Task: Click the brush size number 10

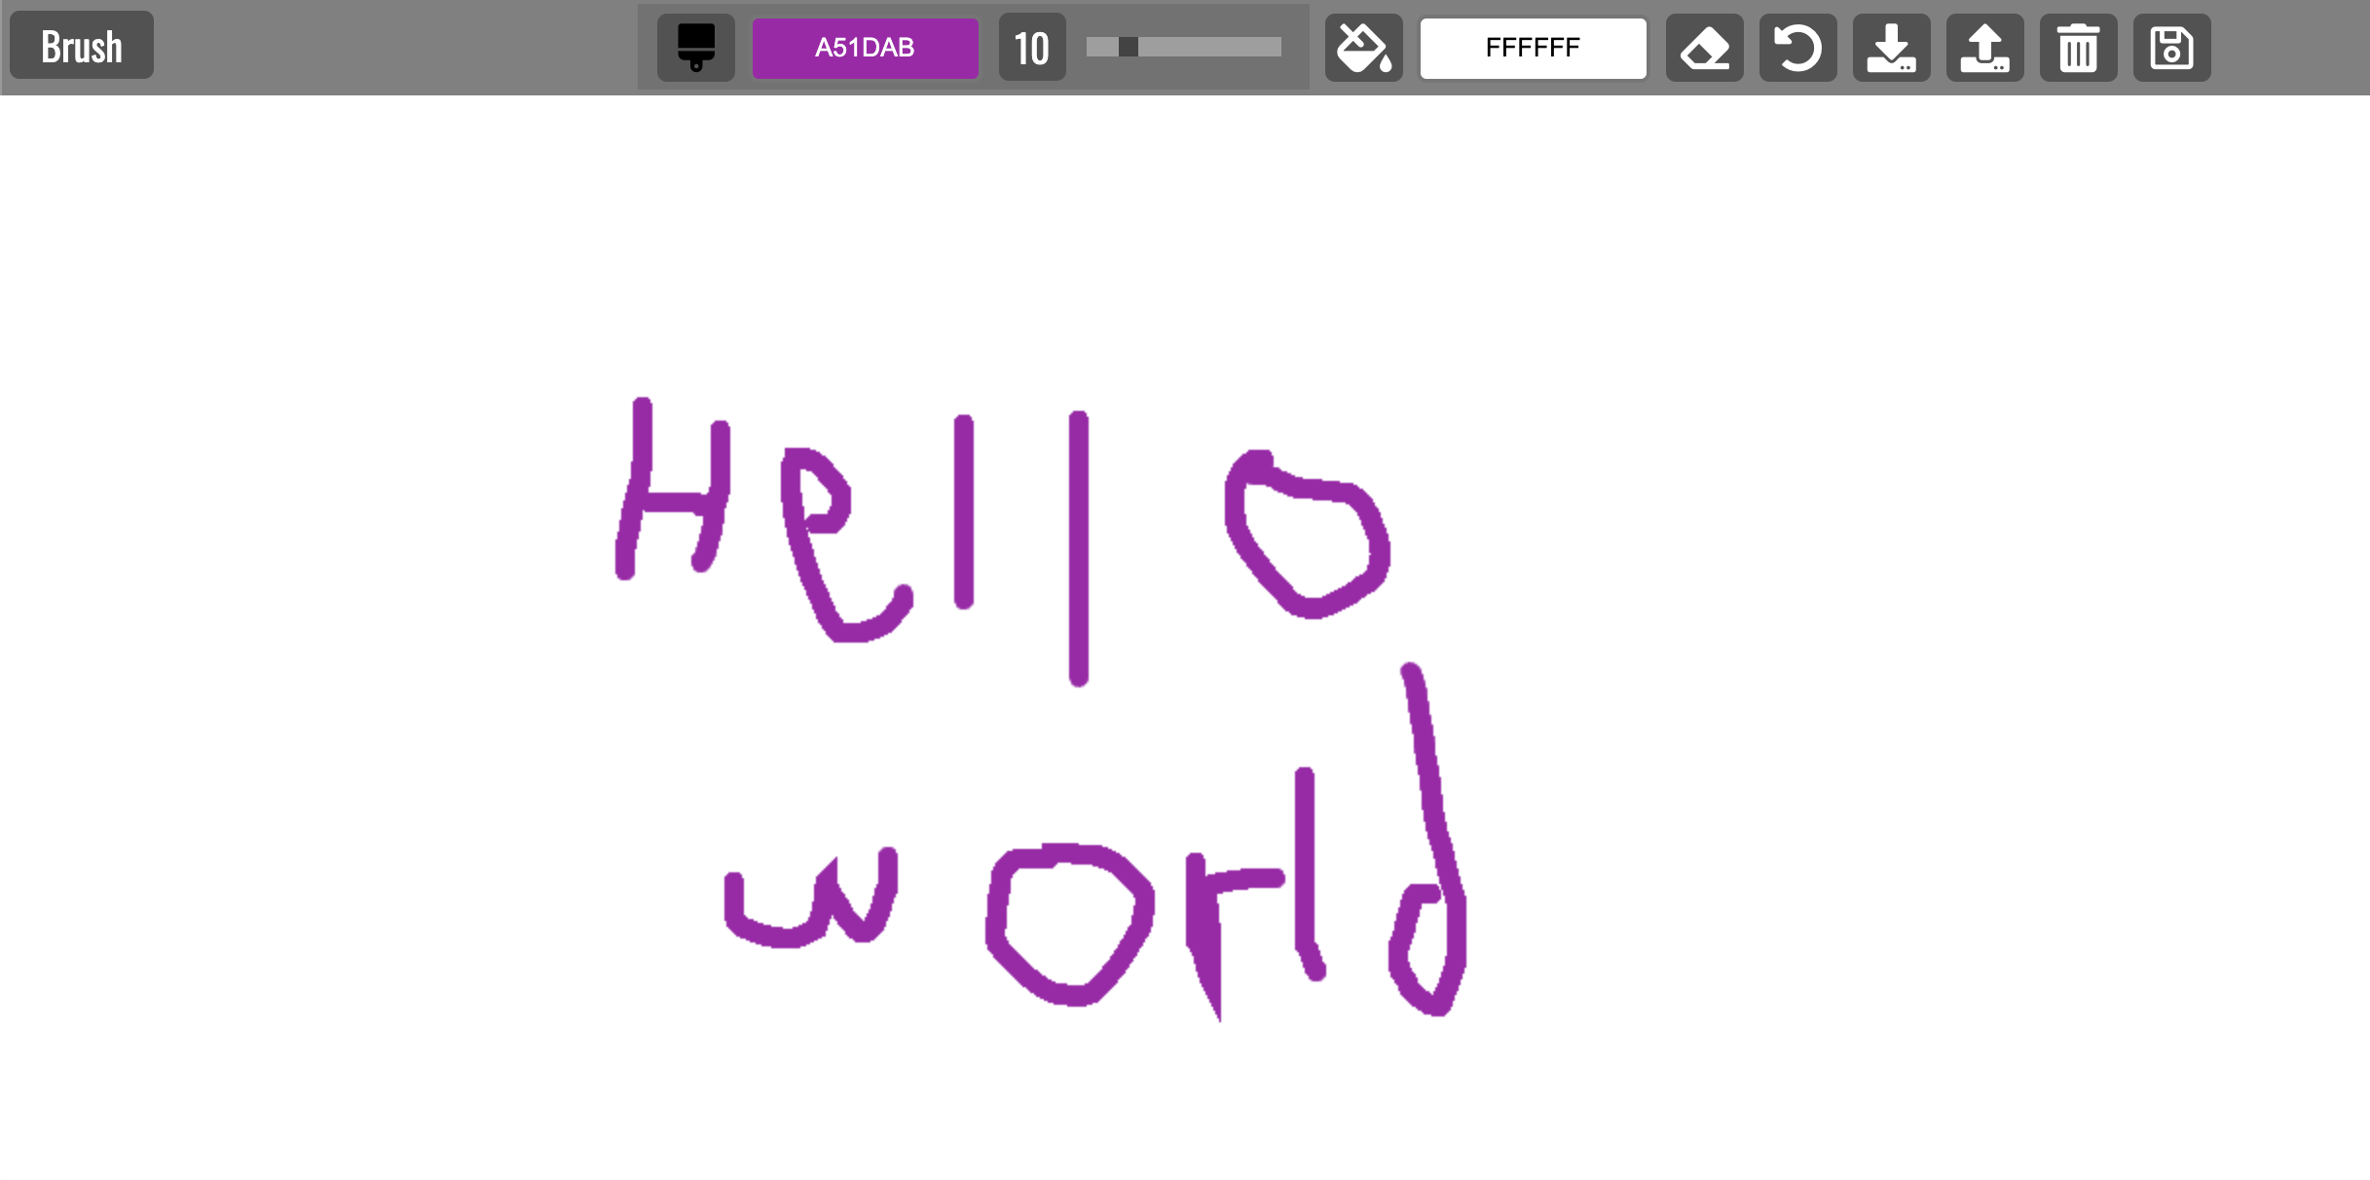Action: point(1032,48)
